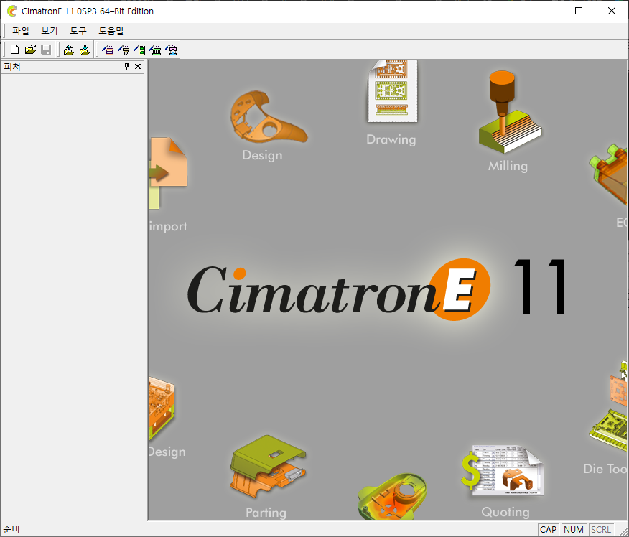
Task: Click the CAP indicator in status bar
Action: pyautogui.click(x=548, y=529)
